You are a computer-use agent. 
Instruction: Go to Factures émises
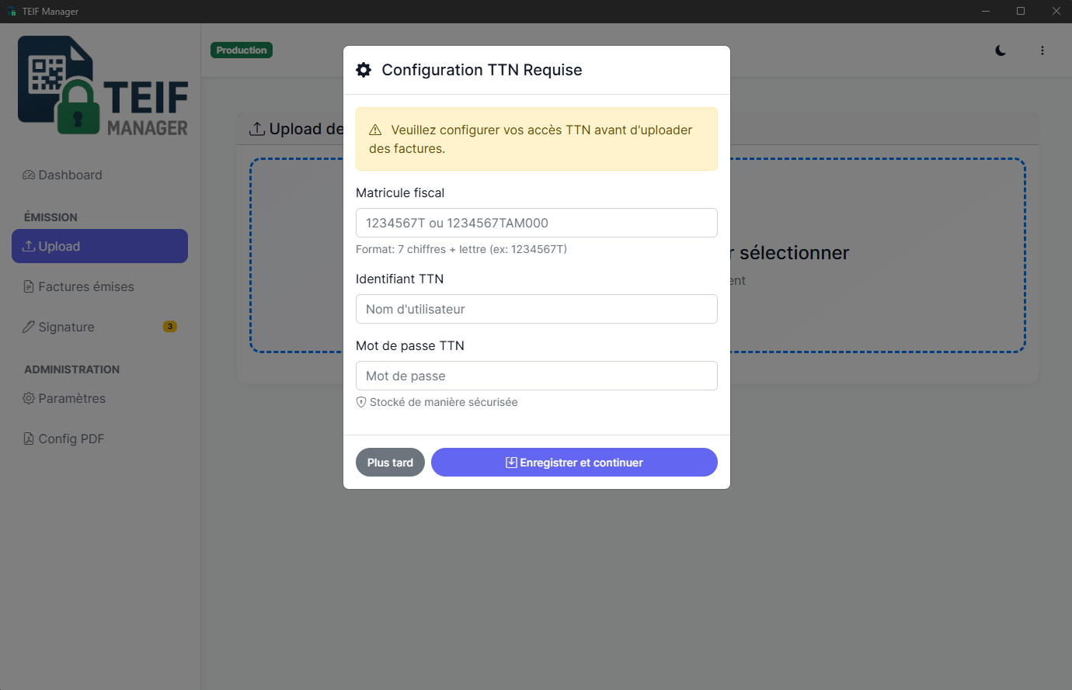85,287
